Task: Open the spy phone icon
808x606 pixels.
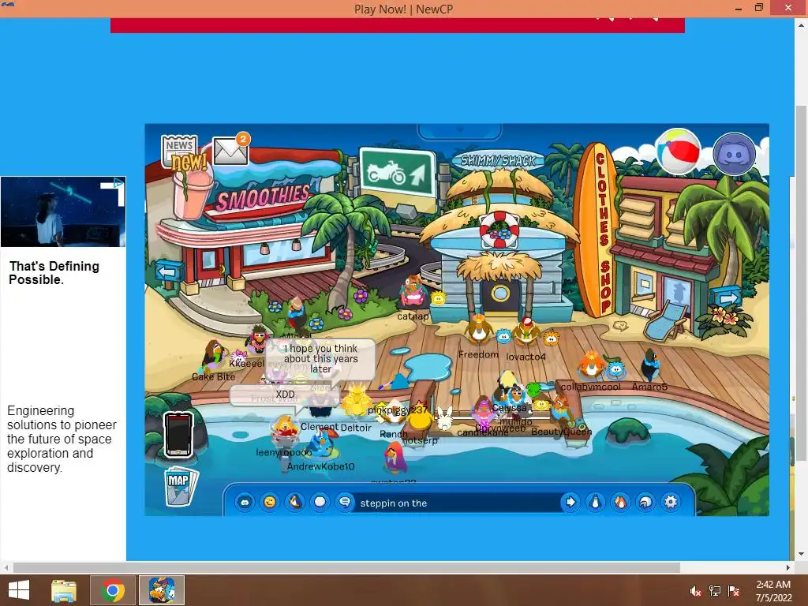Action: point(178,435)
